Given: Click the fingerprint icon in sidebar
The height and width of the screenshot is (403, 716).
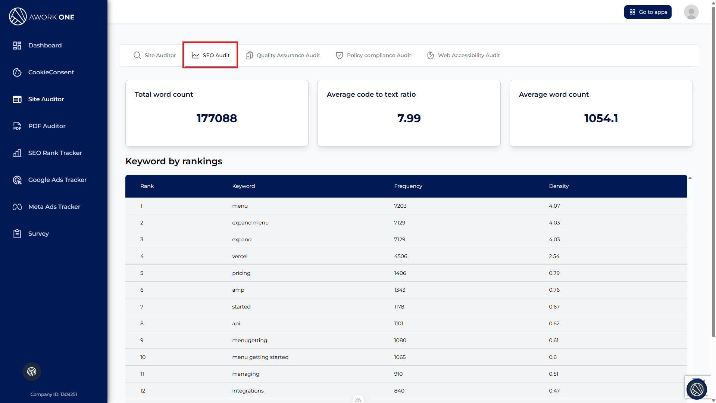Looking at the screenshot, I should (32, 372).
